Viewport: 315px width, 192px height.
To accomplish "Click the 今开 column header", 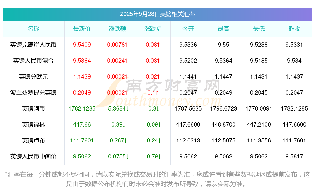I will click(x=188, y=29).
